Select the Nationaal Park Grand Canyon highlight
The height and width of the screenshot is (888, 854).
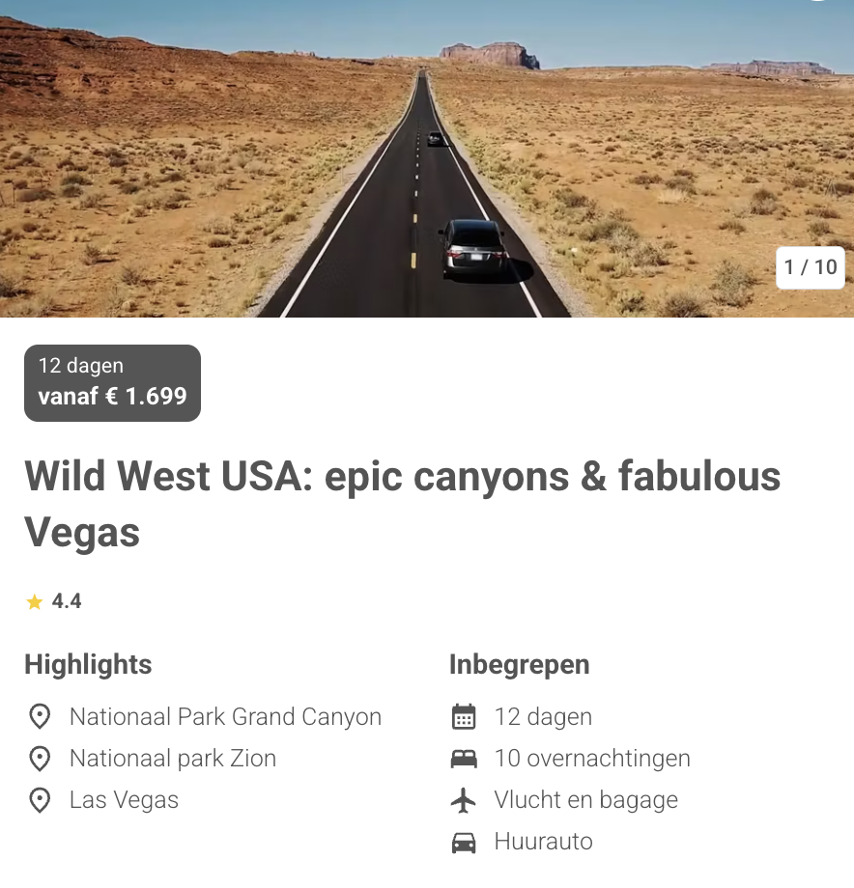[x=225, y=716]
